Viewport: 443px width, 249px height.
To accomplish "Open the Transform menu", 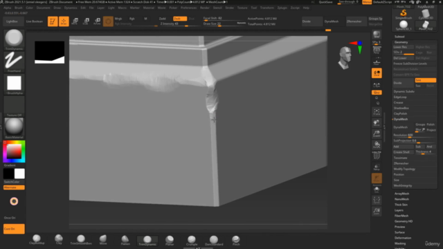I will (x=267, y=8).
